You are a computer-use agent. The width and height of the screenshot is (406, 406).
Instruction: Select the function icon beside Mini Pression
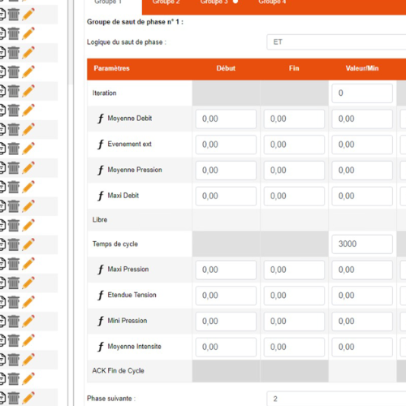tap(101, 321)
